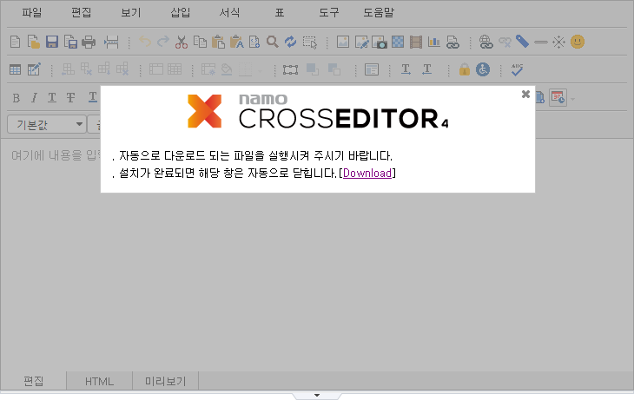Click the photo camera image icon

coord(380,42)
